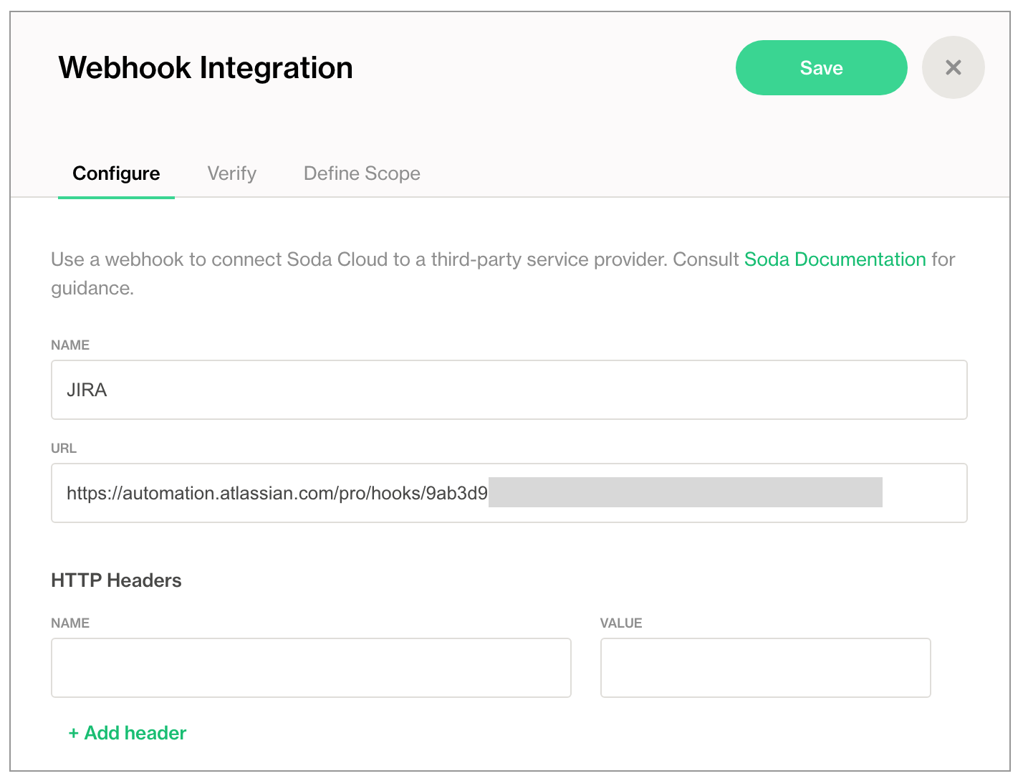Switch to the Configure tab
The image size is (1023, 781).
[116, 173]
